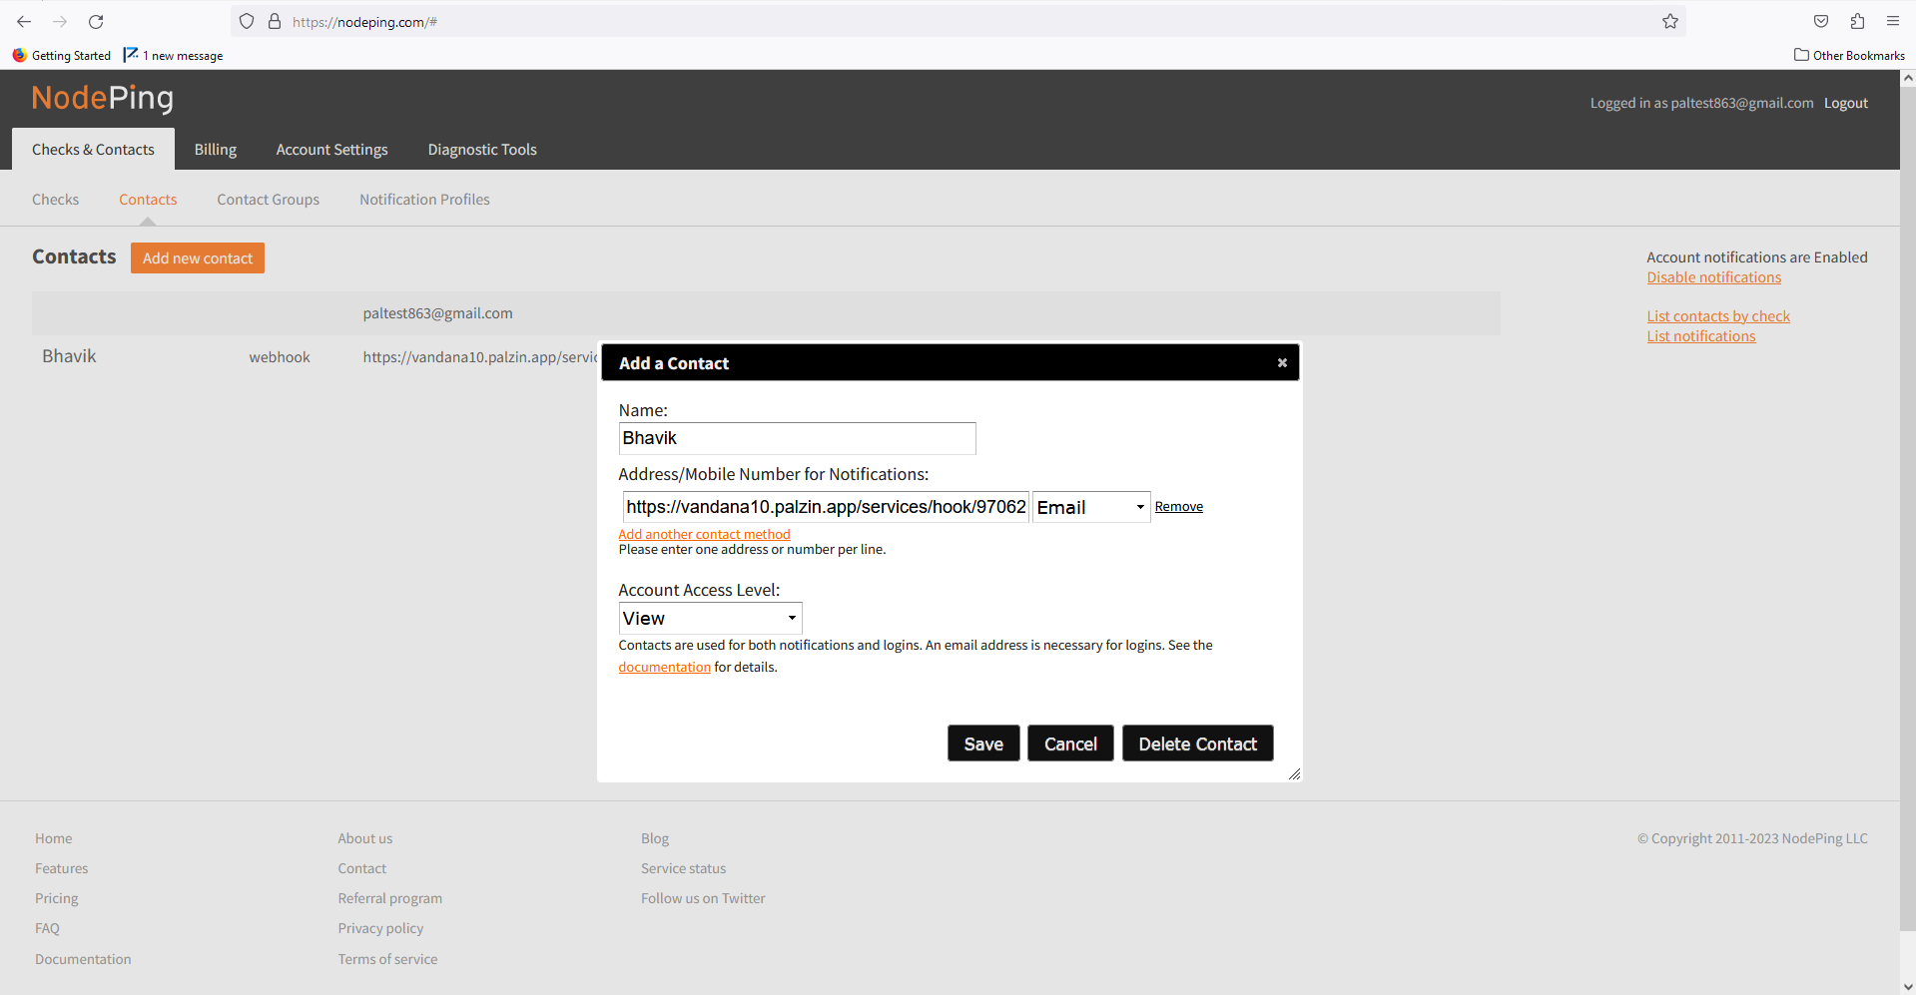
Task: Open the Other Bookmarks folder
Action: point(1849,56)
